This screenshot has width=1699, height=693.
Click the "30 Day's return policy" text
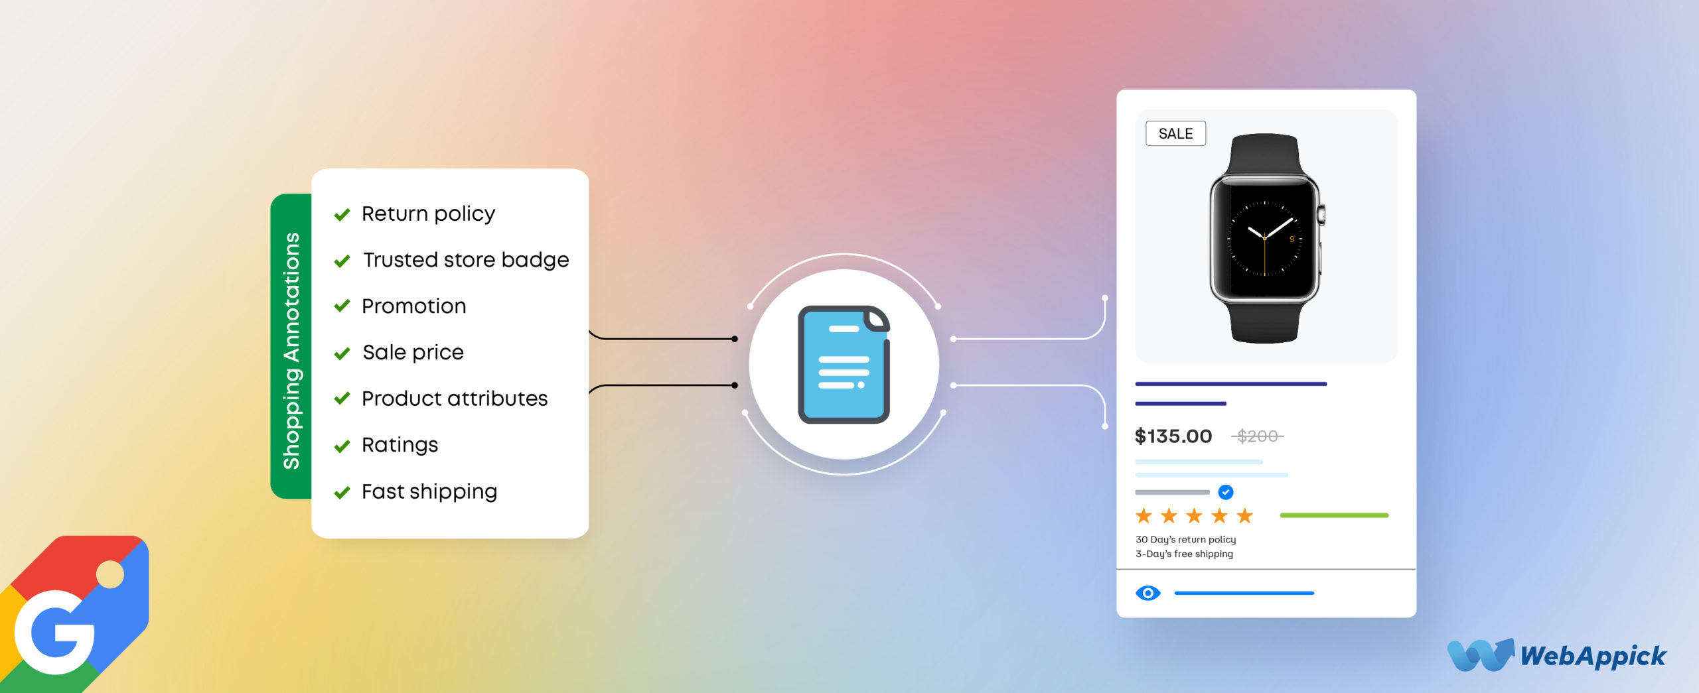click(x=1185, y=540)
